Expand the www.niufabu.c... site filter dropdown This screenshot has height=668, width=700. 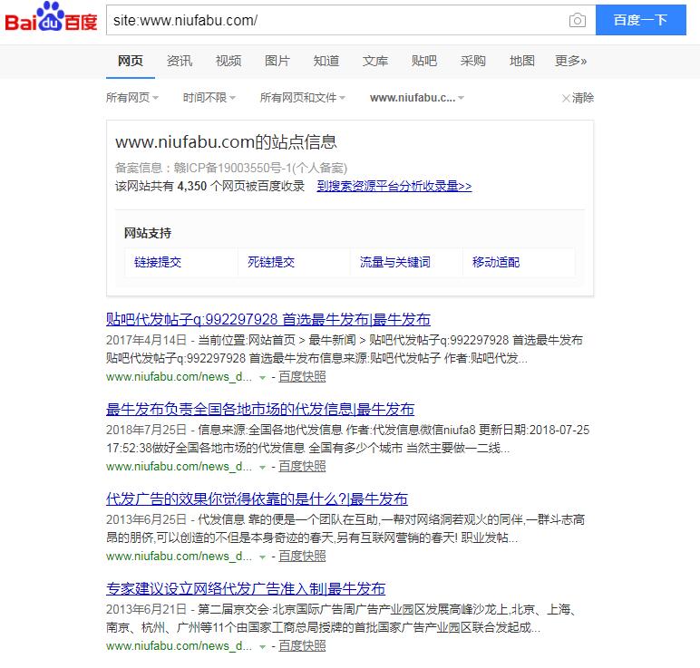click(x=417, y=97)
